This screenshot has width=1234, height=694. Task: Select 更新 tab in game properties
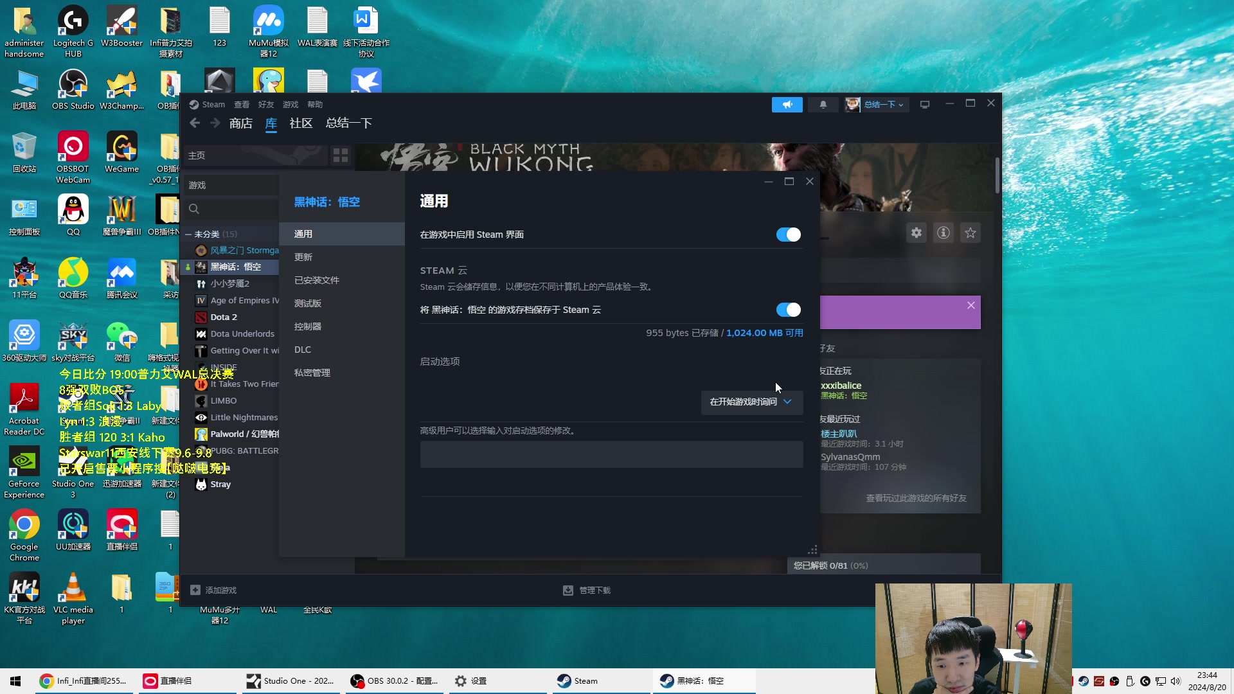303,257
